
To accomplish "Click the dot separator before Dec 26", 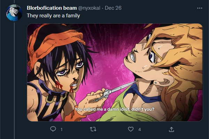I will [102, 8].
